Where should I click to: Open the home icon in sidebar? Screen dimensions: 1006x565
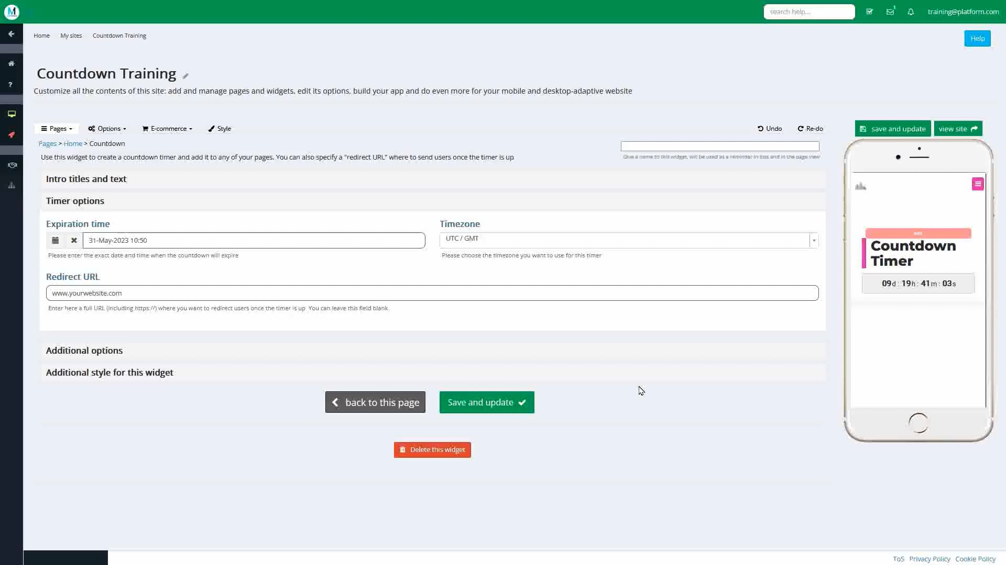click(x=11, y=63)
